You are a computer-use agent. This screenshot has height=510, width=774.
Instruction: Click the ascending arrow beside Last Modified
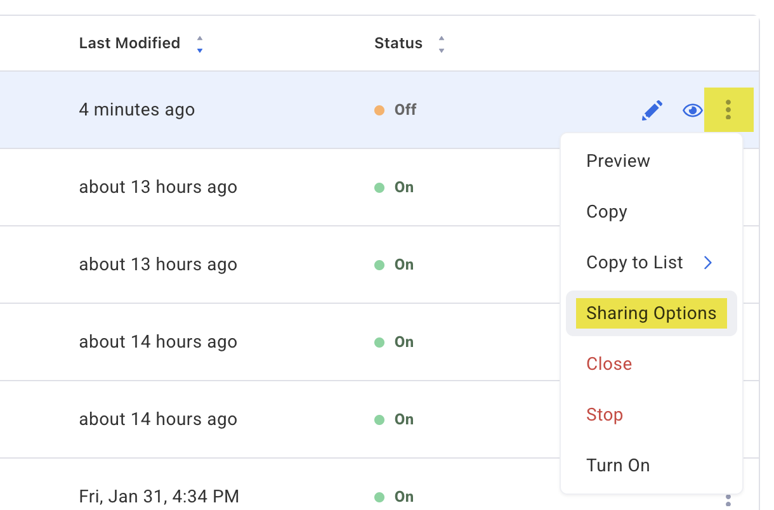pos(199,39)
